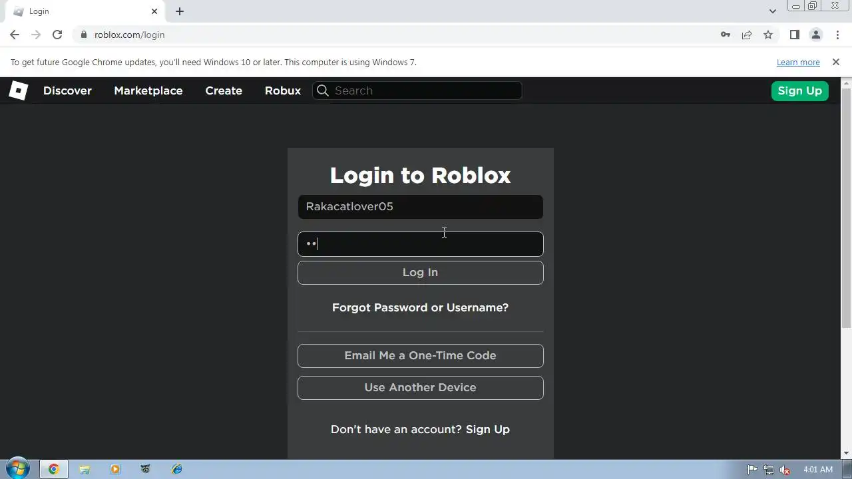Click the Chrome taskbar icon
This screenshot has height=479, width=852.
click(x=54, y=469)
